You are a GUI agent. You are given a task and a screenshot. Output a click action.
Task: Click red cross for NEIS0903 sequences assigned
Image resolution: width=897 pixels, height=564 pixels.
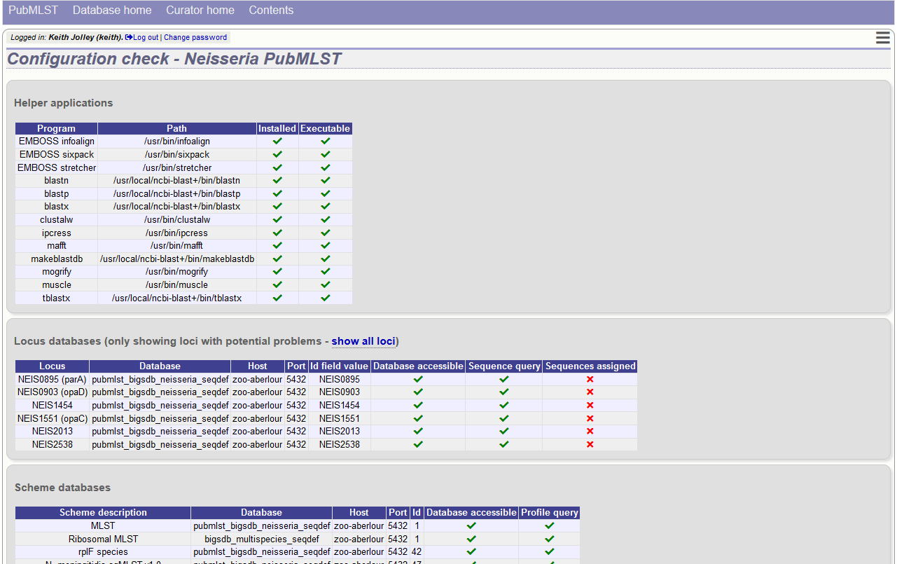pos(590,392)
